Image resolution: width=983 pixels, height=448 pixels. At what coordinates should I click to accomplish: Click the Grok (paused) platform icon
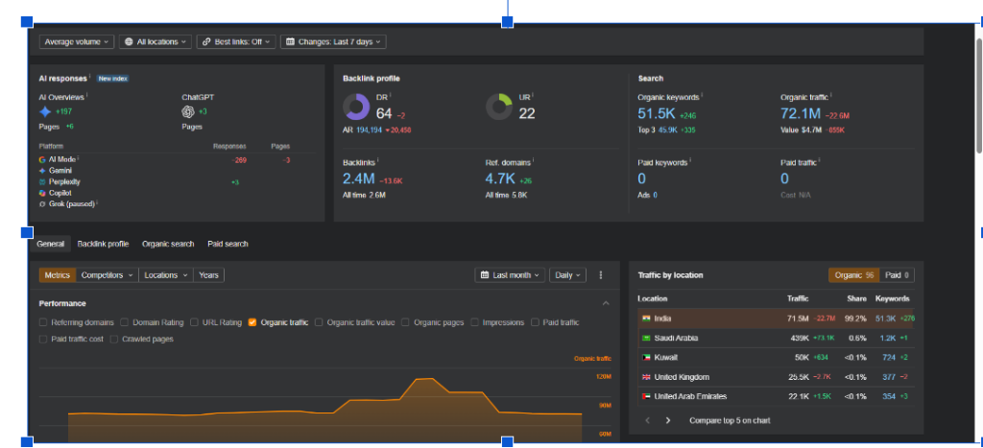tap(42, 204)
